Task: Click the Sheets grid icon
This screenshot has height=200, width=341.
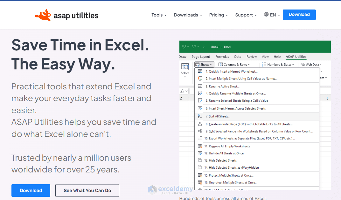Action: pyautogui.click(x=197, y=65)
